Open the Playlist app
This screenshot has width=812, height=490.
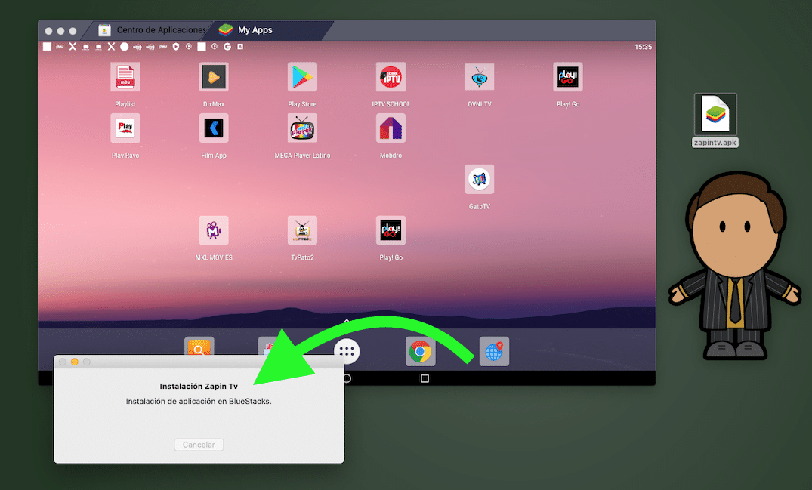[x=125, y=76]
